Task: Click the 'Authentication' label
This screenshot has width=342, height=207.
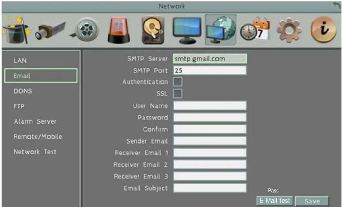Action: pos(145,82)
